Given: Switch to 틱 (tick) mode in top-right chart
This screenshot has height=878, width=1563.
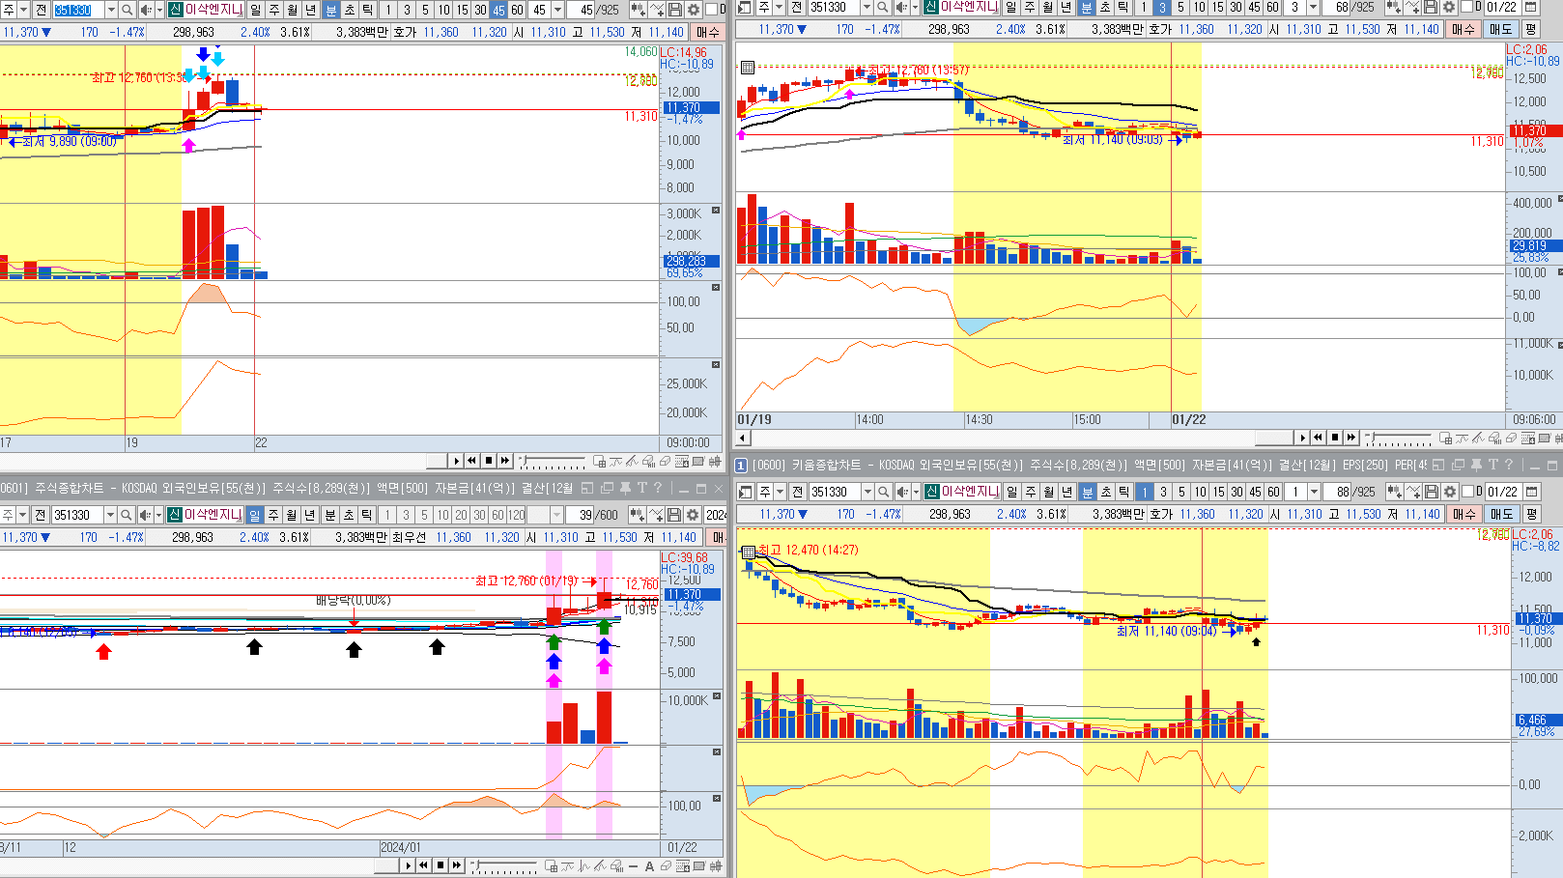Looking at the screenshot, I should point(1123,7).
